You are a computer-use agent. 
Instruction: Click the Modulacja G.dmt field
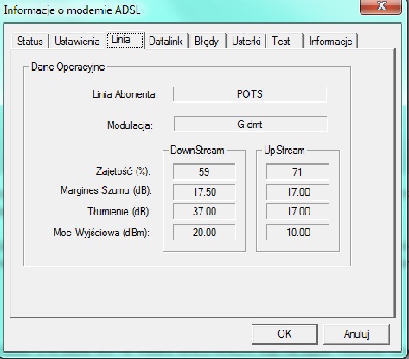[250, 125]
